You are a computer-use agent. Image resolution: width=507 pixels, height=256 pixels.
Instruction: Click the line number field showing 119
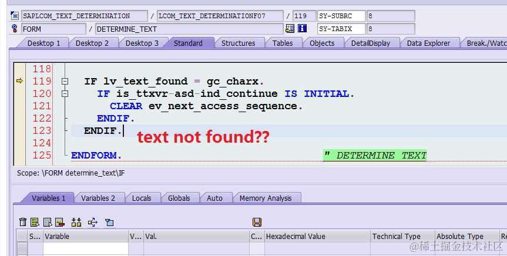point(304,16)
